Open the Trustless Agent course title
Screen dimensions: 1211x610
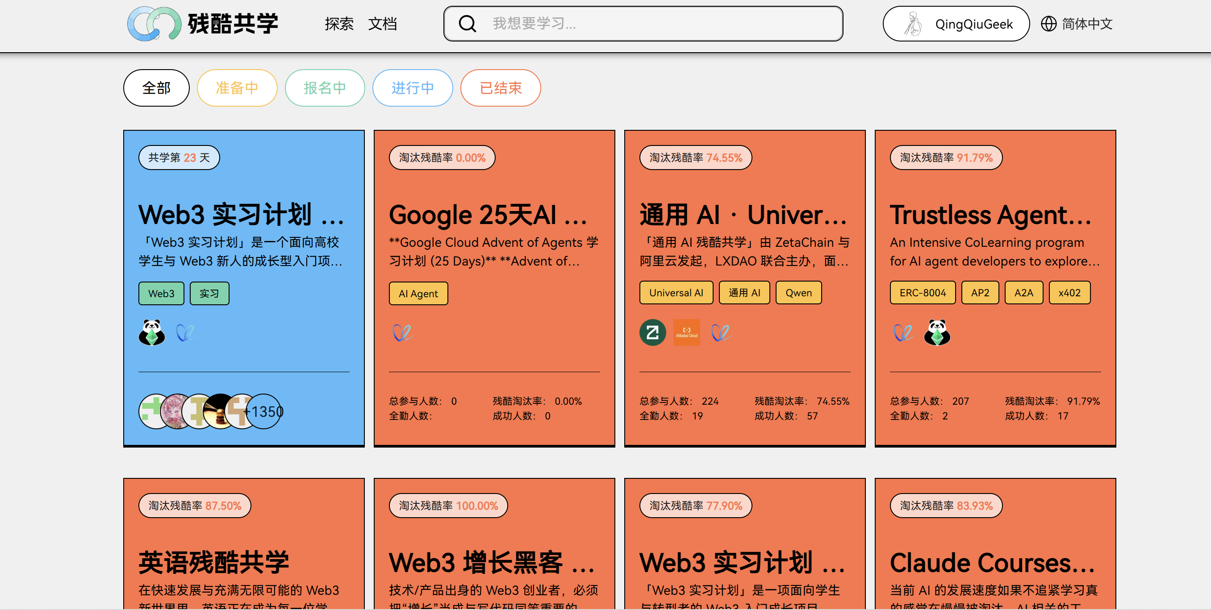[990, 215]
